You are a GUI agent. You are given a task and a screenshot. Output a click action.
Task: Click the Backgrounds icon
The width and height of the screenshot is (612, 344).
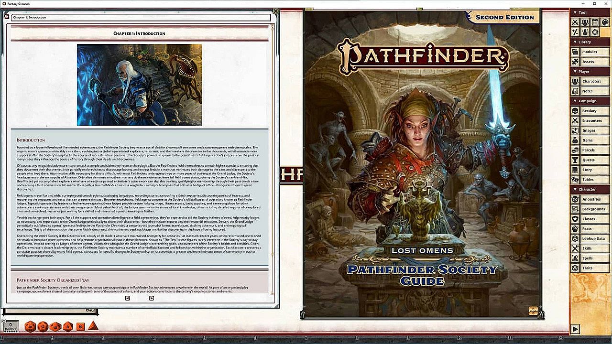coord(576,209)
